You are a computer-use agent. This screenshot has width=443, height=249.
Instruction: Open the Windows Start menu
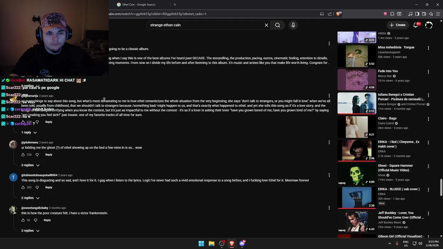tap(201, 243)
